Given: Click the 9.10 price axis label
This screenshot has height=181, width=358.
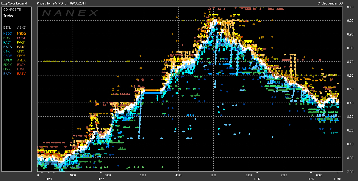Looking at the screenshot, I should (350, 7).
